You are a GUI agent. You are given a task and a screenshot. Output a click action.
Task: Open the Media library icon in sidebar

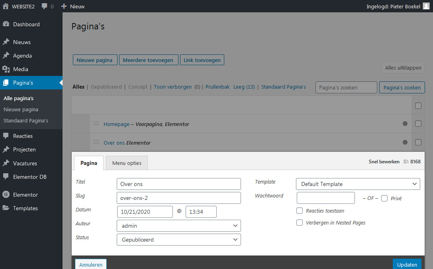point(6,69)
